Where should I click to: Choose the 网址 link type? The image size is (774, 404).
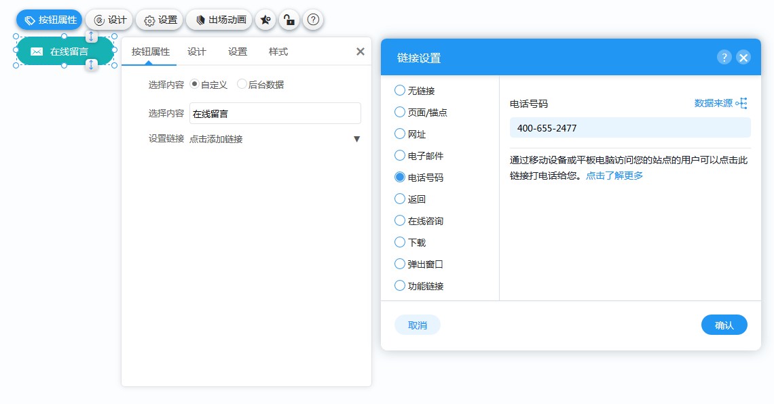(399, 134)
